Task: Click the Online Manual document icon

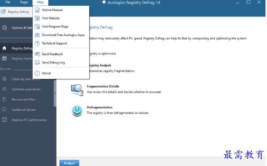Action: [x=37, y=10]
